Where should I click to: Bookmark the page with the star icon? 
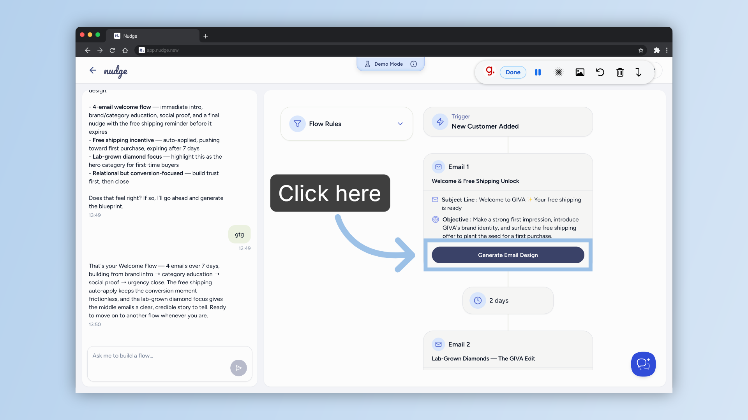coord(641,50)
